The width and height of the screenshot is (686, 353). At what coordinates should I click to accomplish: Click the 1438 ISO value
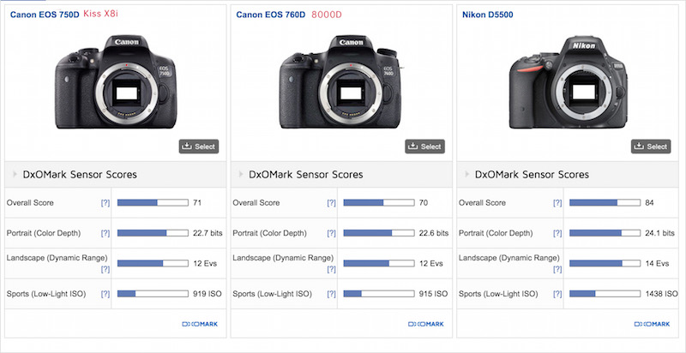661,294
